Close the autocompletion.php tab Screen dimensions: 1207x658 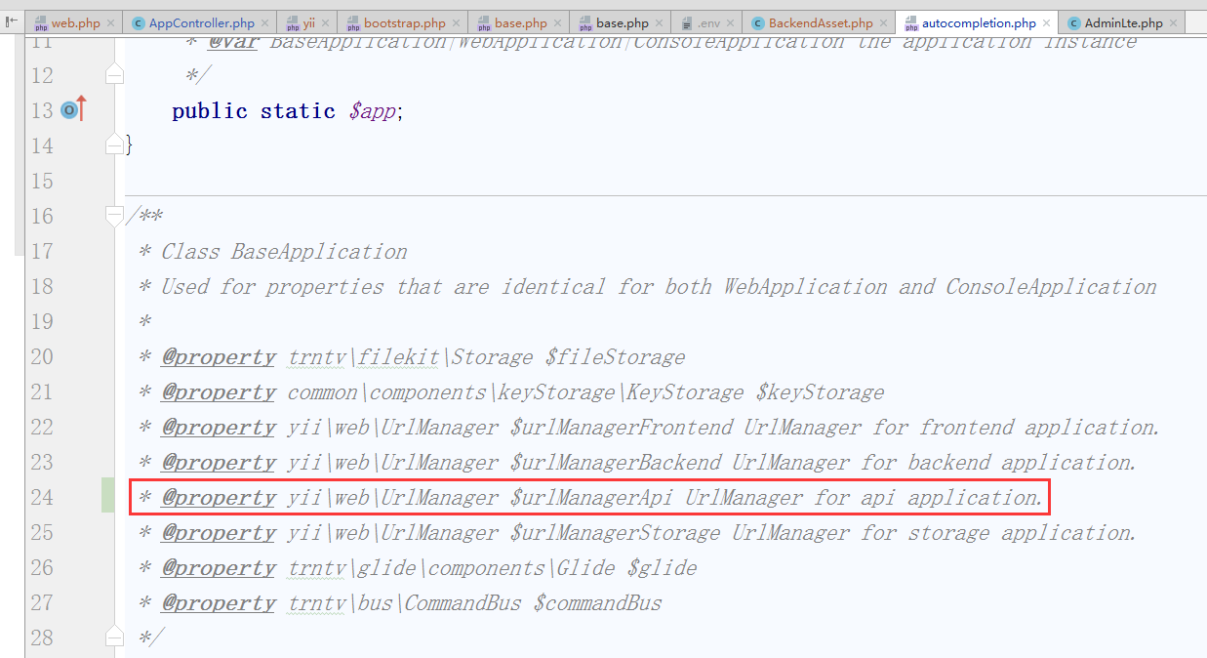pyautogui.click(x=1045, y=23)
